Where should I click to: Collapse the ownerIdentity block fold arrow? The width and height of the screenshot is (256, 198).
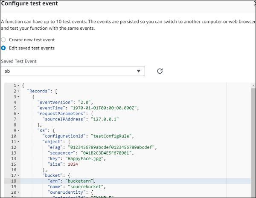tap(18, 192)
